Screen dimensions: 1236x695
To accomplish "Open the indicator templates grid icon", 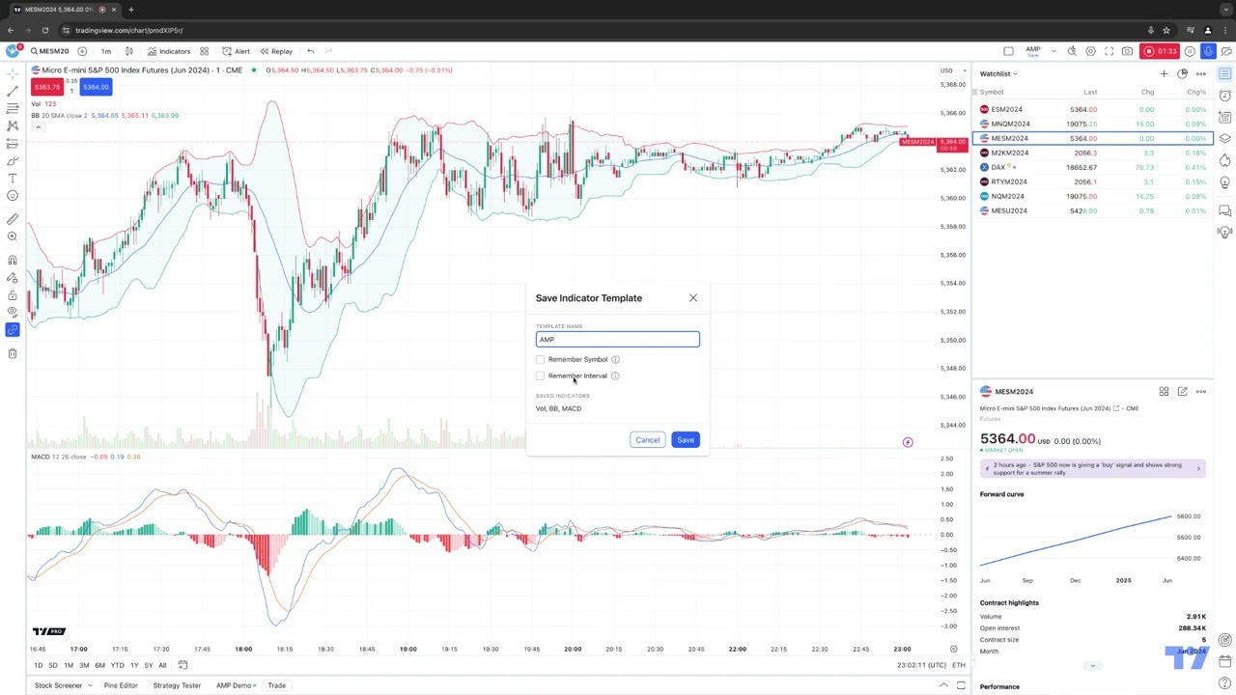I will coord(204,51).
